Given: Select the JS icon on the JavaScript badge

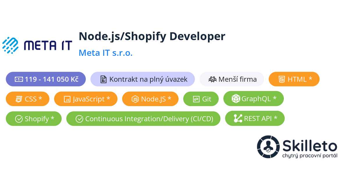Looking at the screenshot, I should (x=67, y=99).
